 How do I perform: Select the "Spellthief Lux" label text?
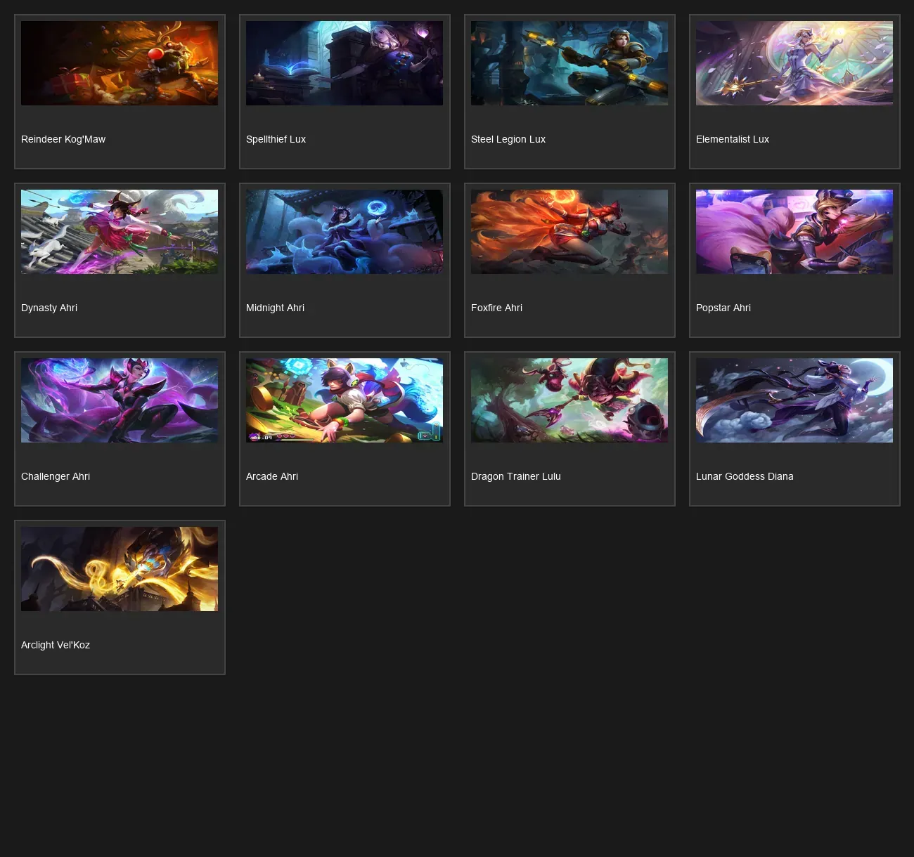coord(276,139)
